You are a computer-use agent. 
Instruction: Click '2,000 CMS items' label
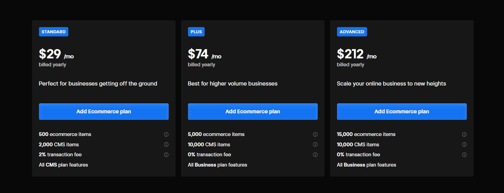click(59, 145)
